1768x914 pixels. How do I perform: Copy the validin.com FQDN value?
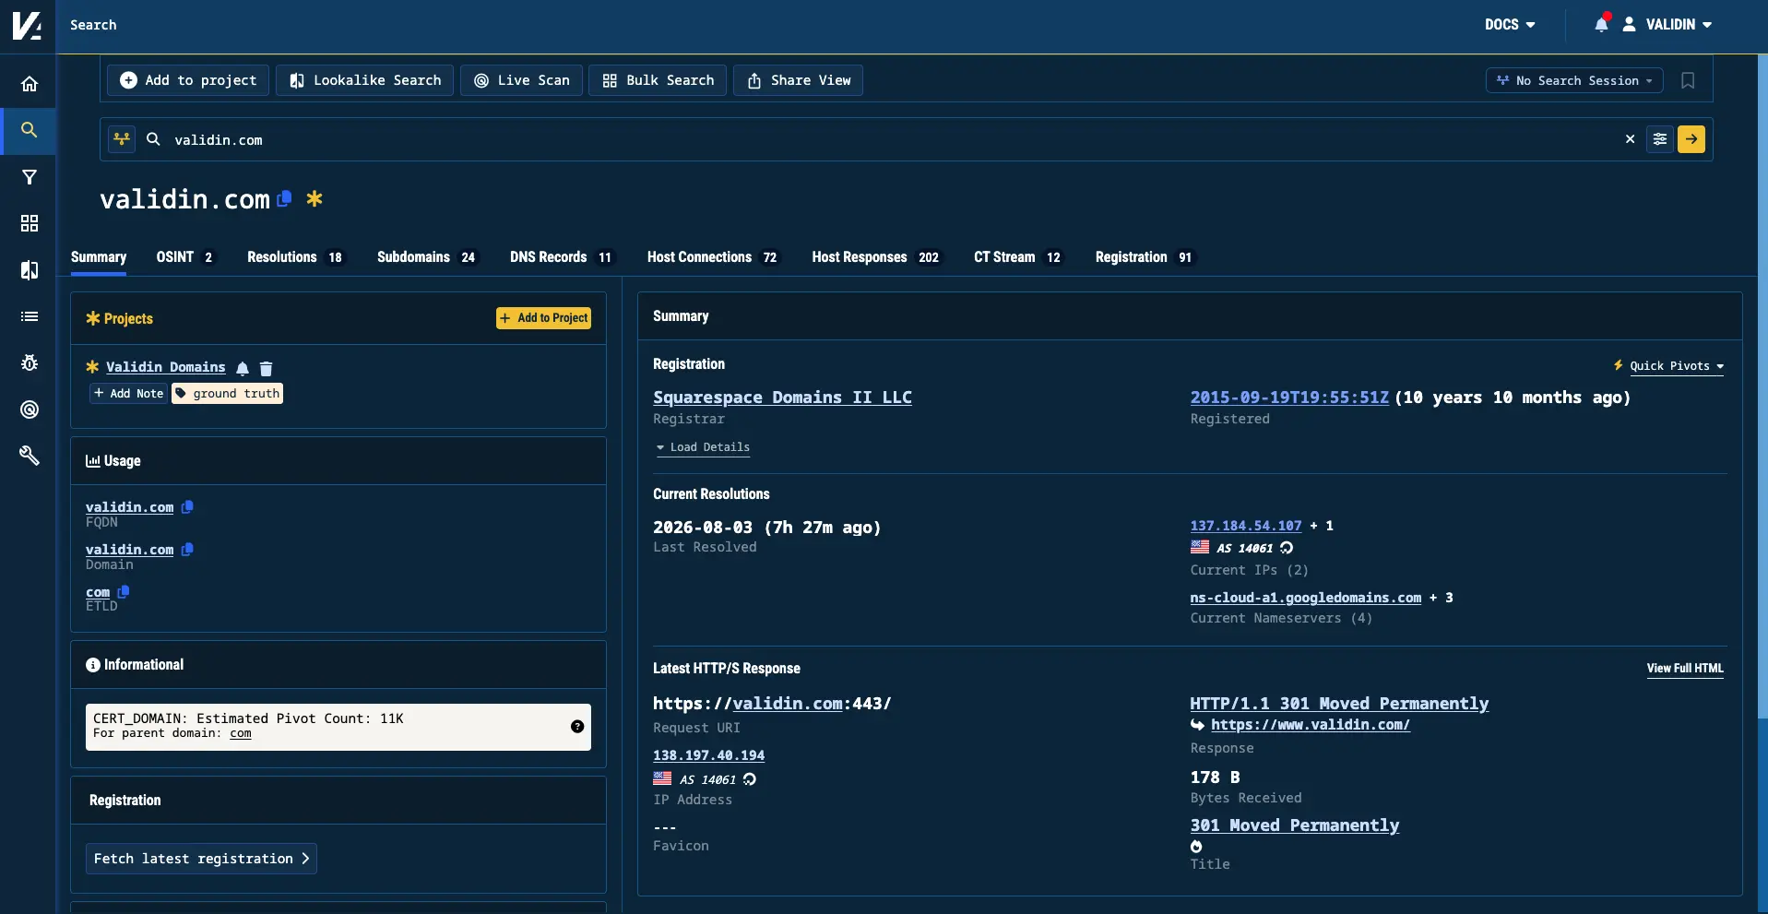point(187,507)
